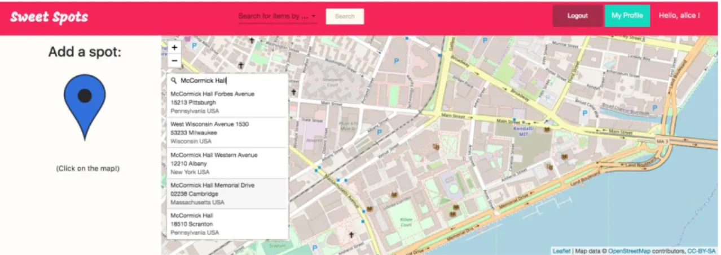Log out with the Logout button

577,16
